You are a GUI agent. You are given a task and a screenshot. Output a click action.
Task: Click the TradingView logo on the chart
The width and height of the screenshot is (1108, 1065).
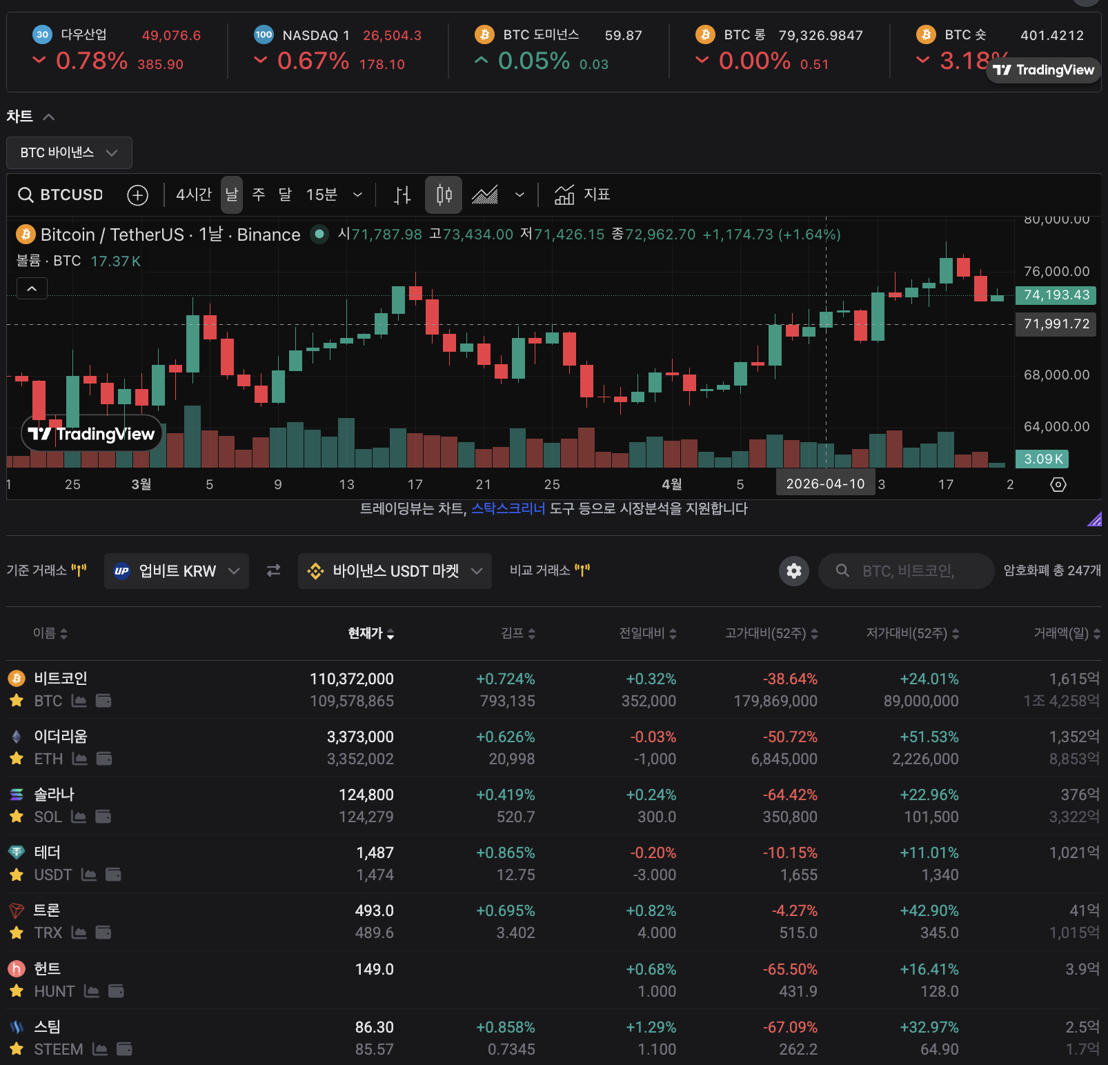point(92,433)
